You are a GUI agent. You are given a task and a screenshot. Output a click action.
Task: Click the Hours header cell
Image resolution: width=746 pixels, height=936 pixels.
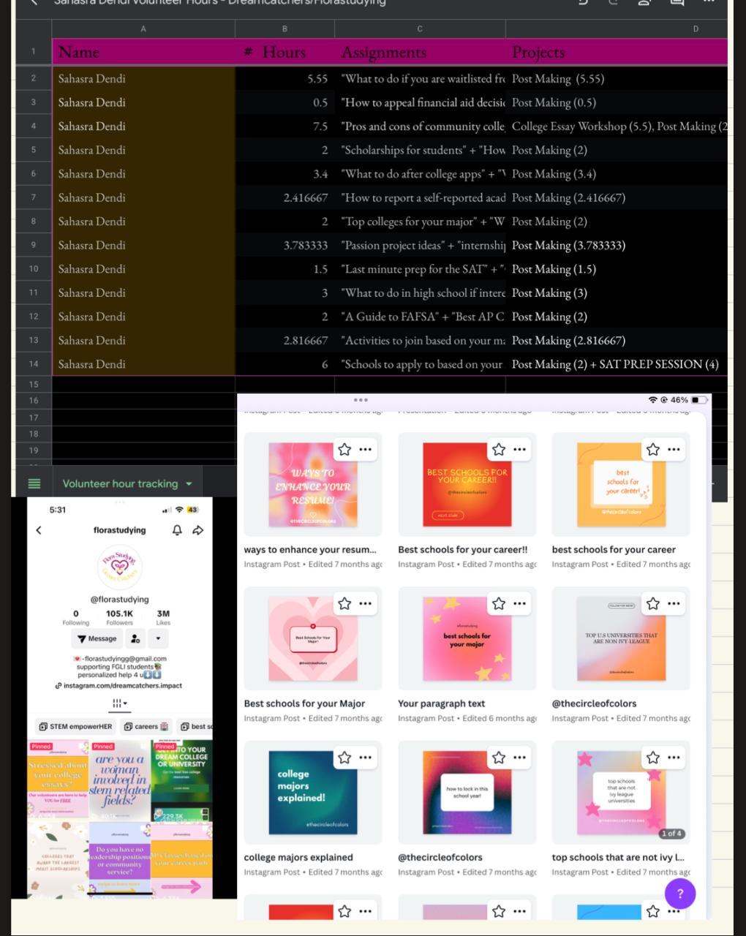point(285,52)
